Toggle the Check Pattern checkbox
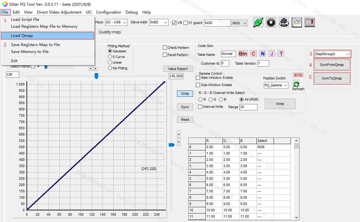The height and width of the screenshot is (222, 360). [x=165, y=48]
